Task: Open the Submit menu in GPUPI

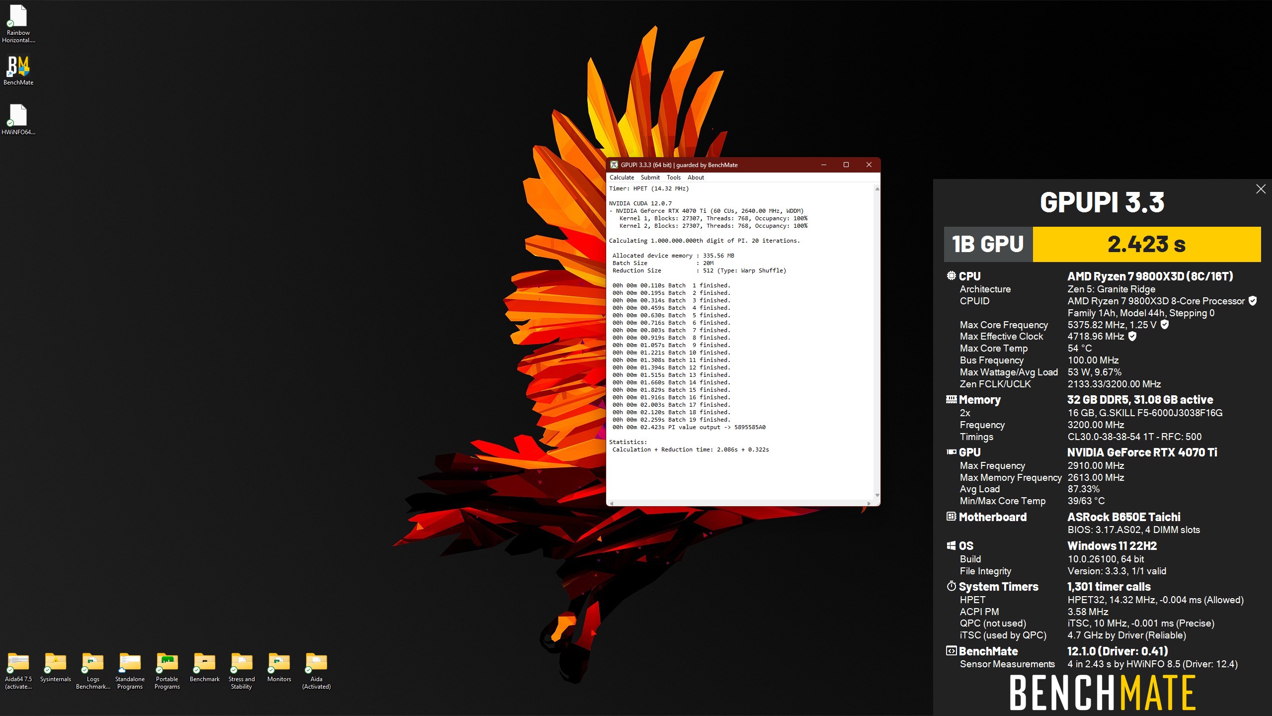Action: (650, 178)
